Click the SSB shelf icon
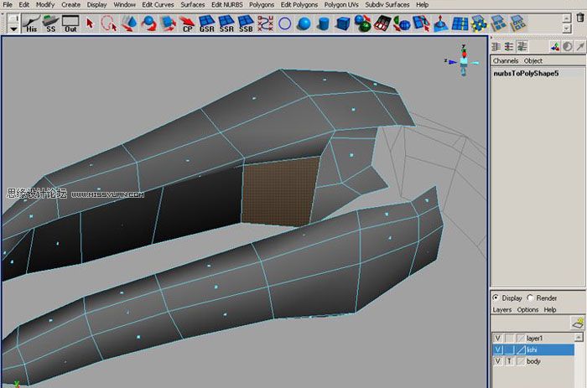The width and height of the screenshot is (587, 388). click(x=246, y=23)
